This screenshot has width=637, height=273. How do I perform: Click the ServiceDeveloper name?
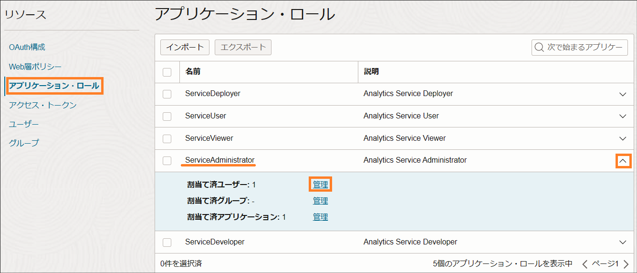click(x=215, y=242)
